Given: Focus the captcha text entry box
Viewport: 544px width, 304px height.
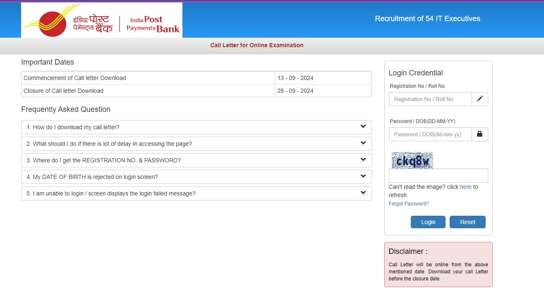Looking at the screenshot, I should click(x=439, y=176).
